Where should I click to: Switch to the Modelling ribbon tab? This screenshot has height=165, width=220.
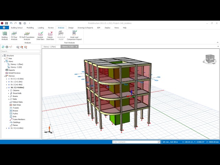tap(30, 28)
